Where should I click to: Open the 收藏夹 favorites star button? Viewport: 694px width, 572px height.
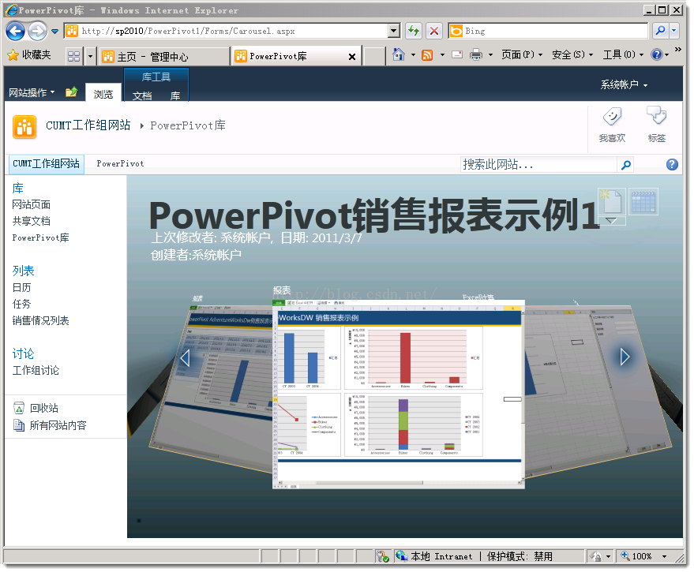[x=29, y=55]
